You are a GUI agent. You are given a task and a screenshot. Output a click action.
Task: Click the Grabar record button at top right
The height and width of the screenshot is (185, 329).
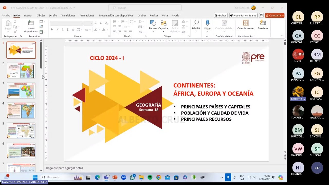pos(221,15)
